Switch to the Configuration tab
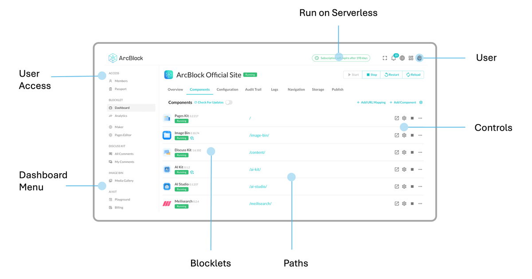532x279 pixels. click(x=227, y=89)
